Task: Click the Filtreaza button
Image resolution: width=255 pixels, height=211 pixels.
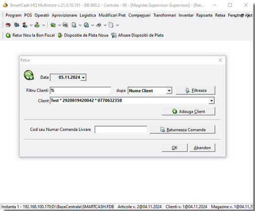Action: (195, 90)
